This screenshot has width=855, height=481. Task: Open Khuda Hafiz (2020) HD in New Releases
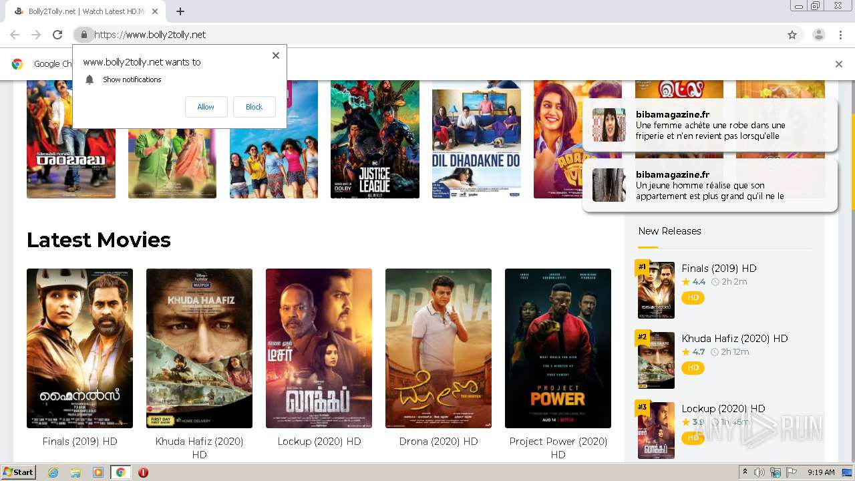735,339
